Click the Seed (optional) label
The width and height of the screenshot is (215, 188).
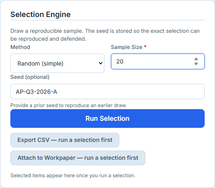(x=30, y=77)
